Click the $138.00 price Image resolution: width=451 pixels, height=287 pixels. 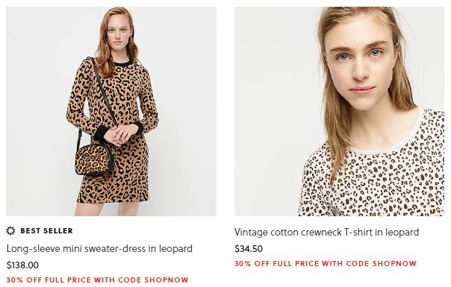coord(22,265)
